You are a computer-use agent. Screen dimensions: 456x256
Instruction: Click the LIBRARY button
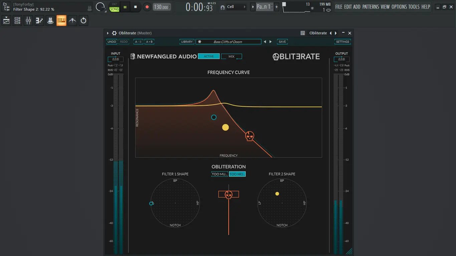click(187, 41)
